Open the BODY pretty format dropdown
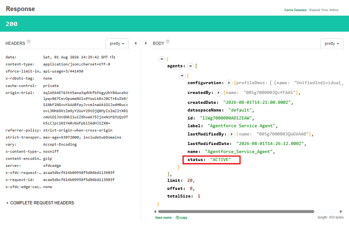 (x=332, y=44)
